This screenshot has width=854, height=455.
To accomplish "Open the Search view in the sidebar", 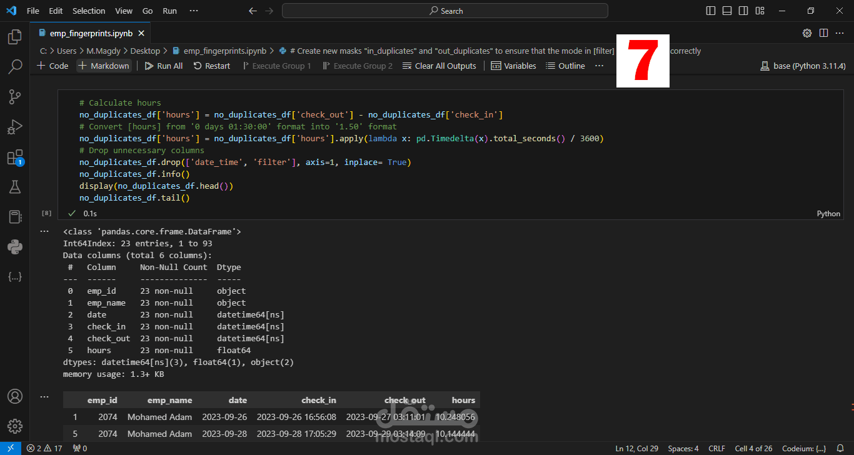I will tap(15, 66).
